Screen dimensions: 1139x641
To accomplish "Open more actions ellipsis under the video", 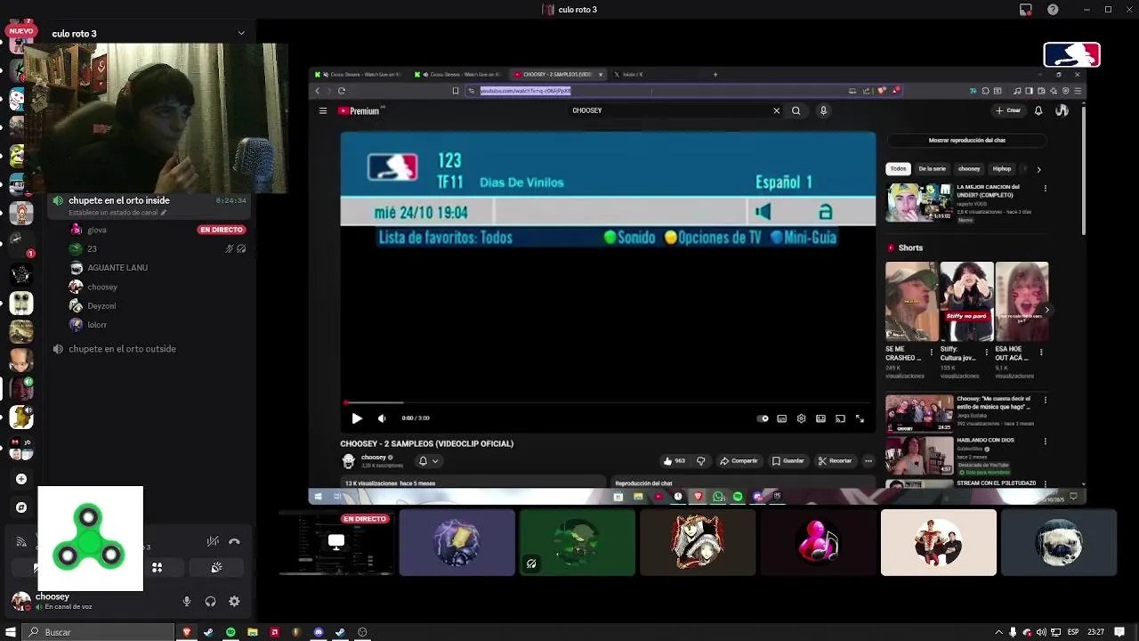I will click(868, 461).
